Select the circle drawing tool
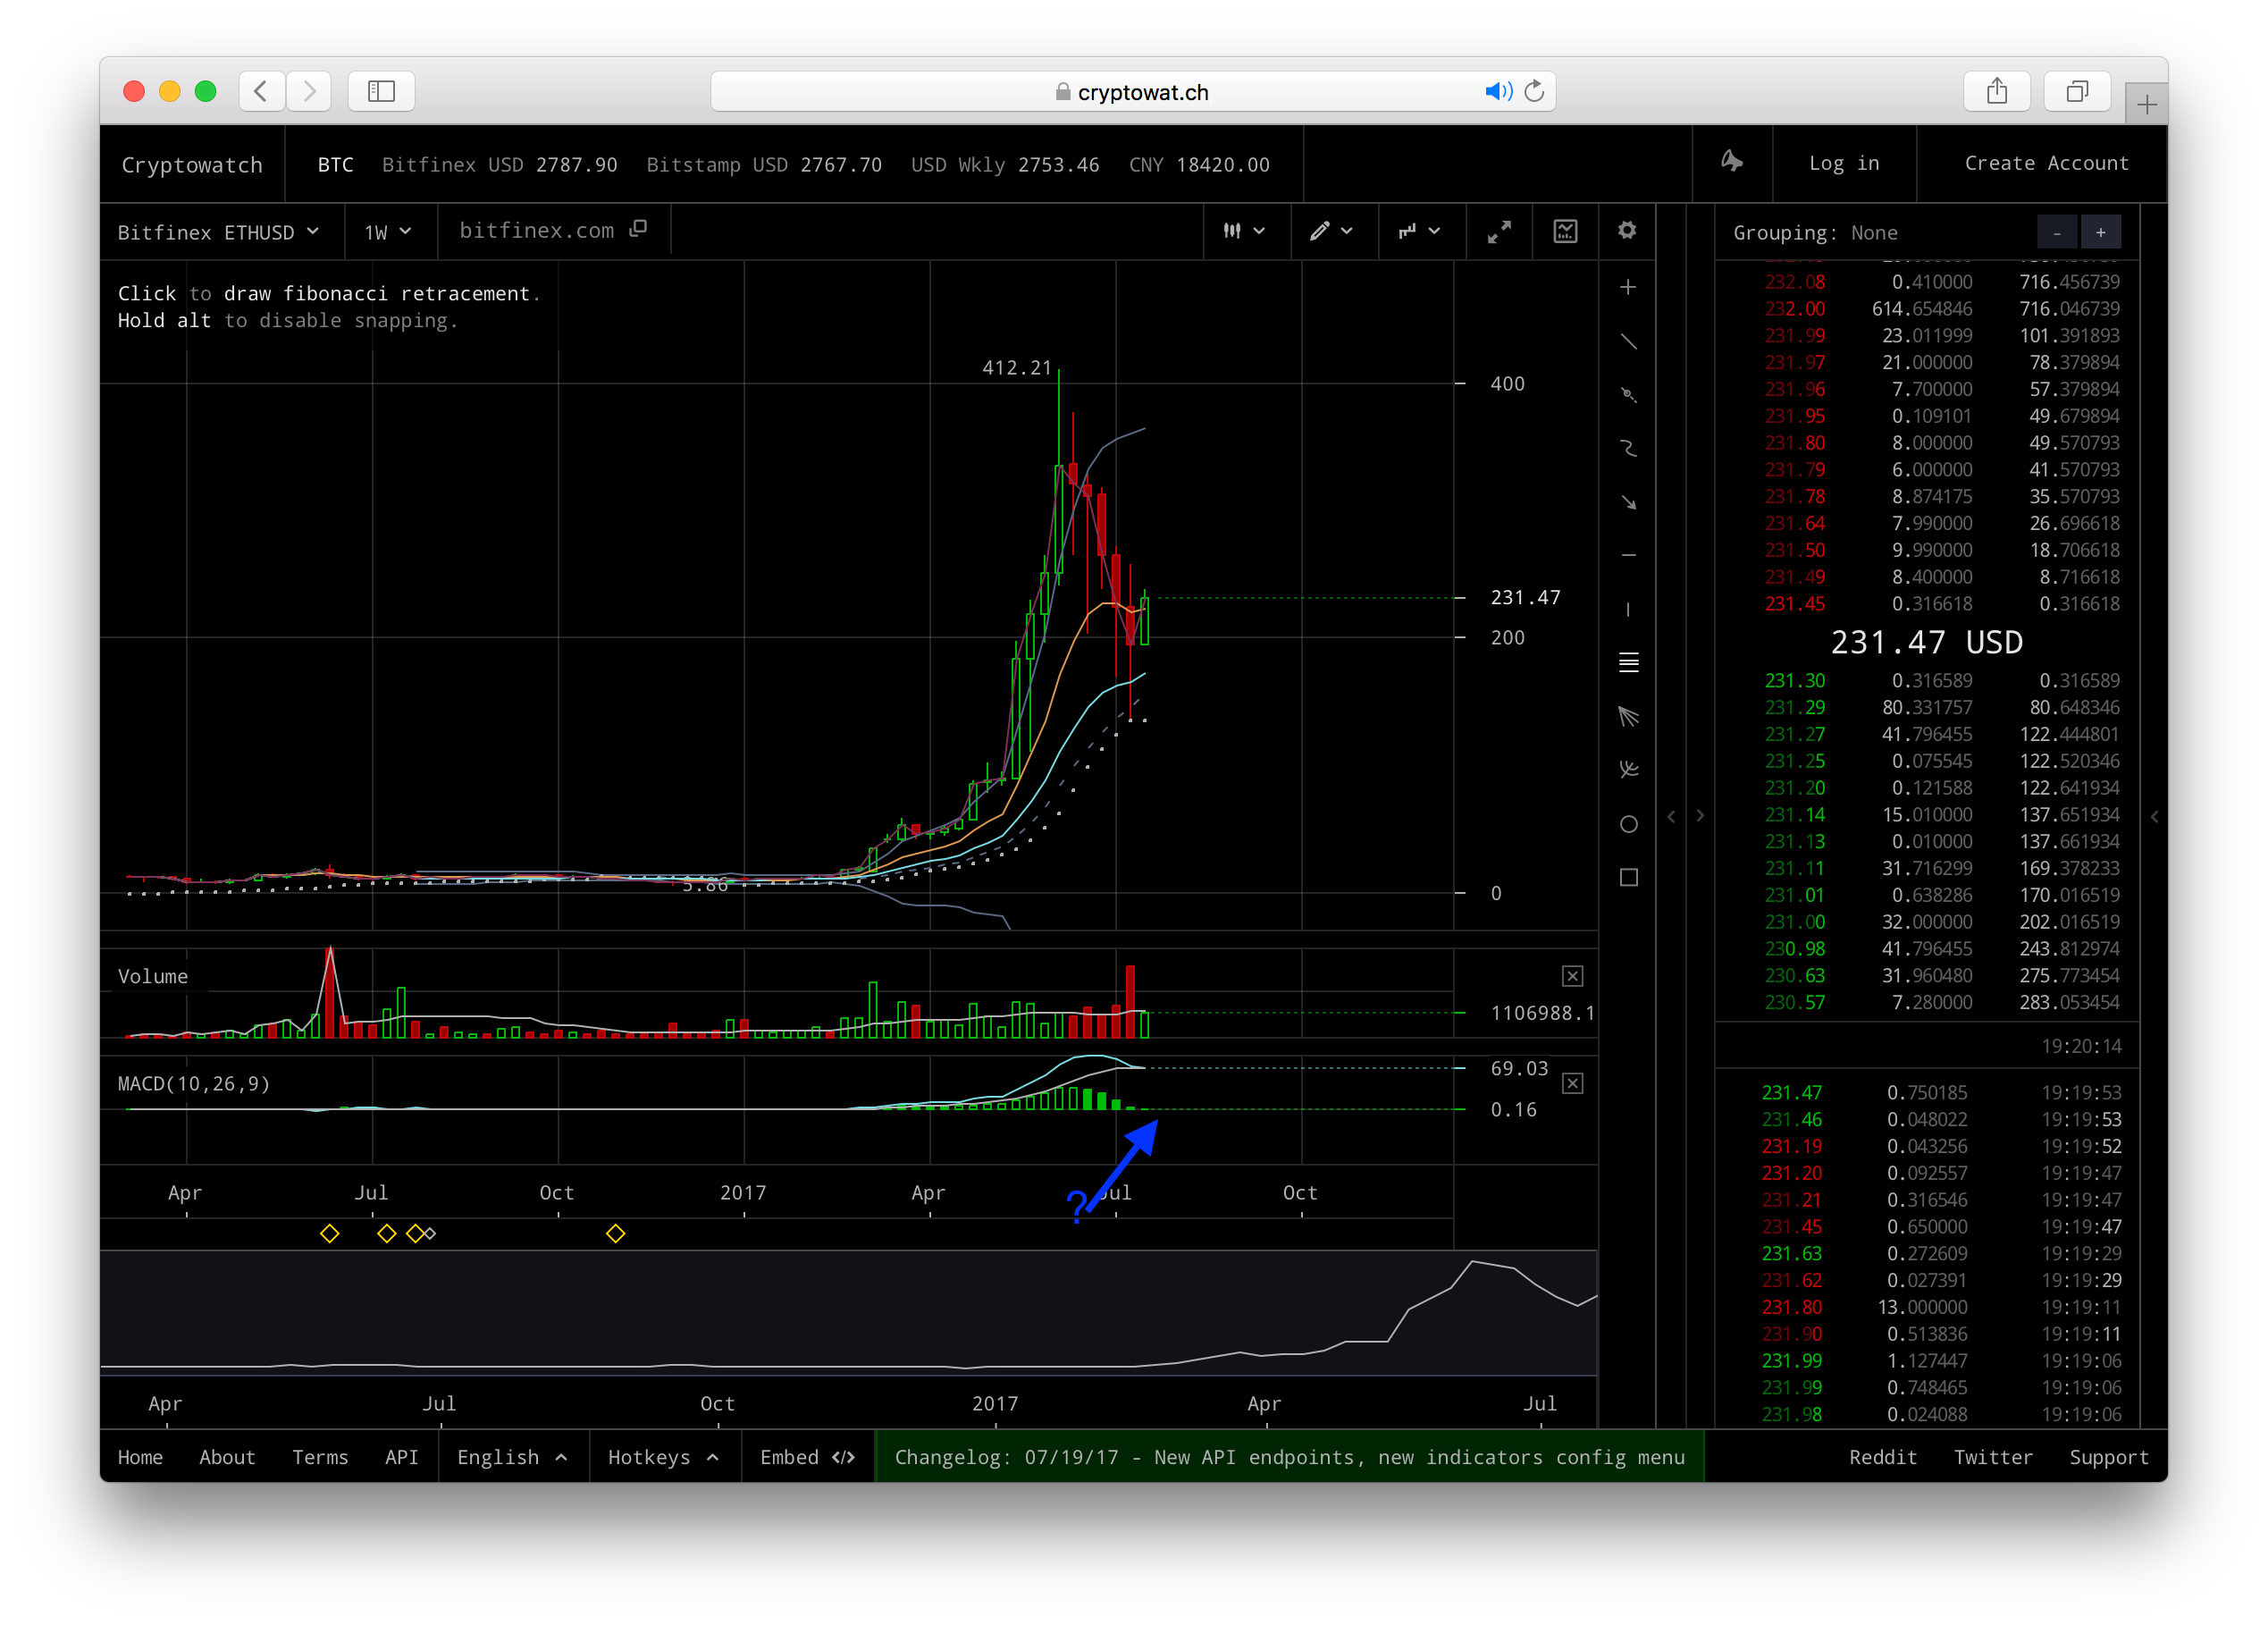Viewport: 2268px width, 1625px height. tap(1628, 824)
